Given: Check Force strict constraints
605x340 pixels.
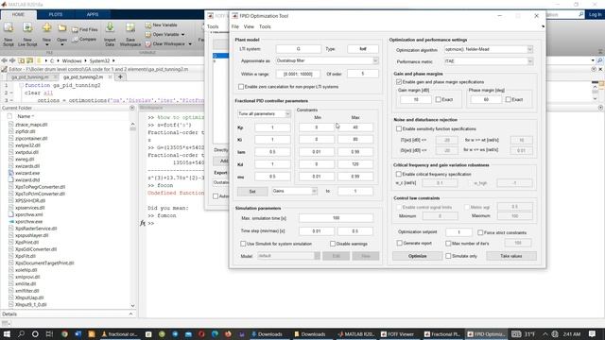Looking at the screenshot, I should (x=480, y=232).
